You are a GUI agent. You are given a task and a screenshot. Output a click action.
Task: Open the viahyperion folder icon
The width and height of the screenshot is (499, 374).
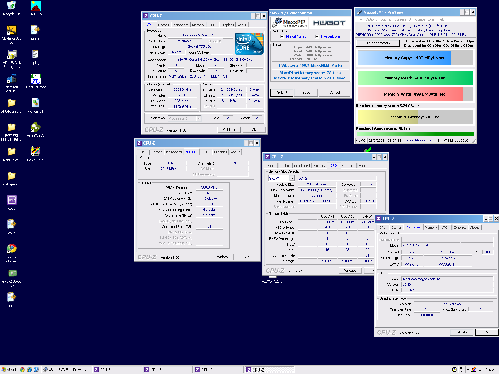coord(12,178)
